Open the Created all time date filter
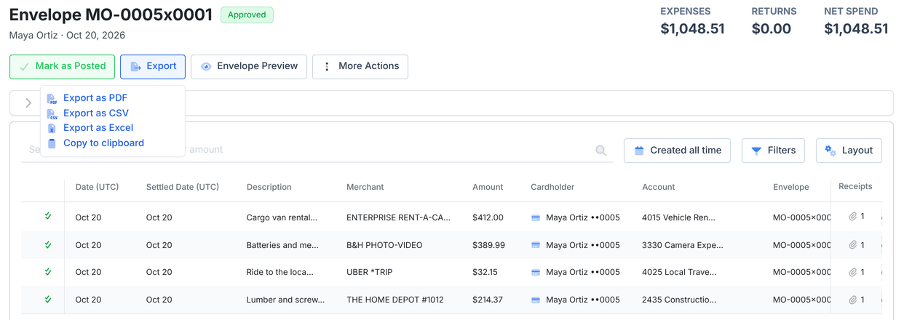Screen dimensions: 904x320 pyautogui.click(x=677, y=151)
